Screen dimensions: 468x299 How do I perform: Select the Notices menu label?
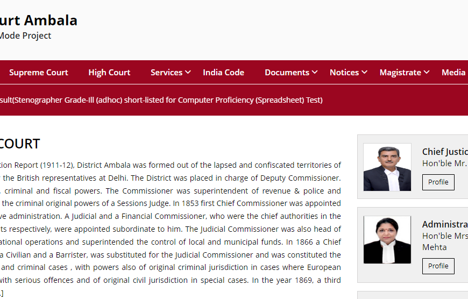click(x=344, y=73)
